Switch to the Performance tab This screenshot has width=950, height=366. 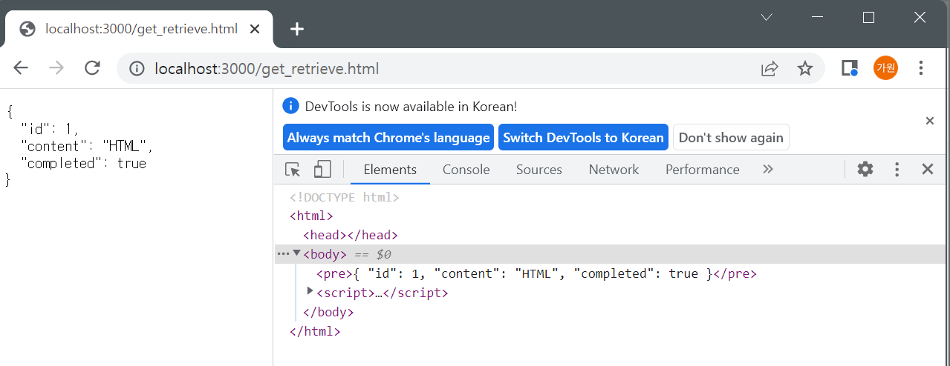pyautogui.click(x=703, y=170)
